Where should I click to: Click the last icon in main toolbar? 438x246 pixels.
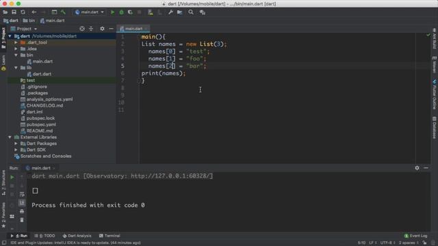(x=203, y=12)
